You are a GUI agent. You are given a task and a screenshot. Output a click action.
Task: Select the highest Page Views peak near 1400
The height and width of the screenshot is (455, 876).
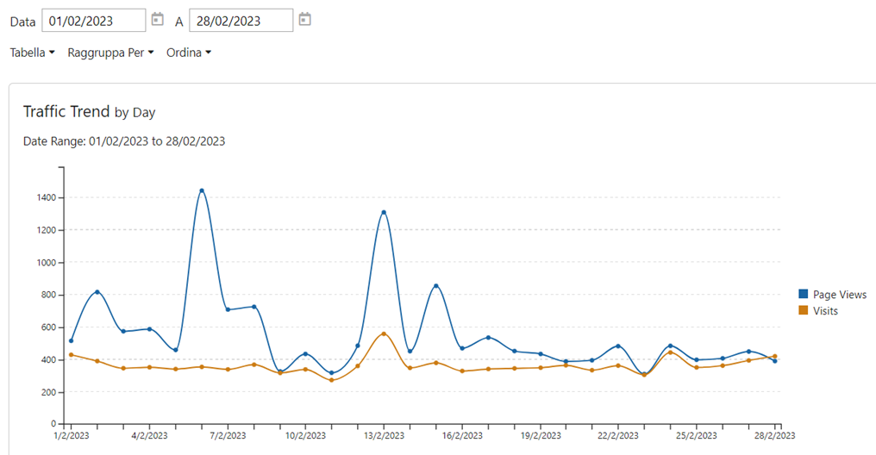202,190
